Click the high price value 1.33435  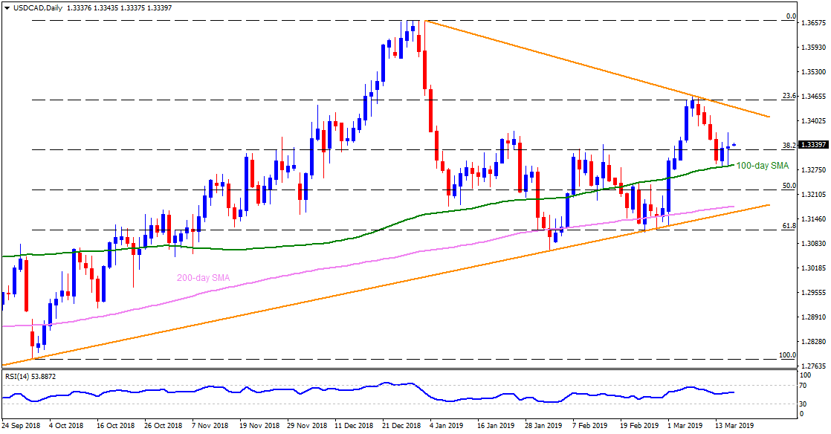(106, 8)
